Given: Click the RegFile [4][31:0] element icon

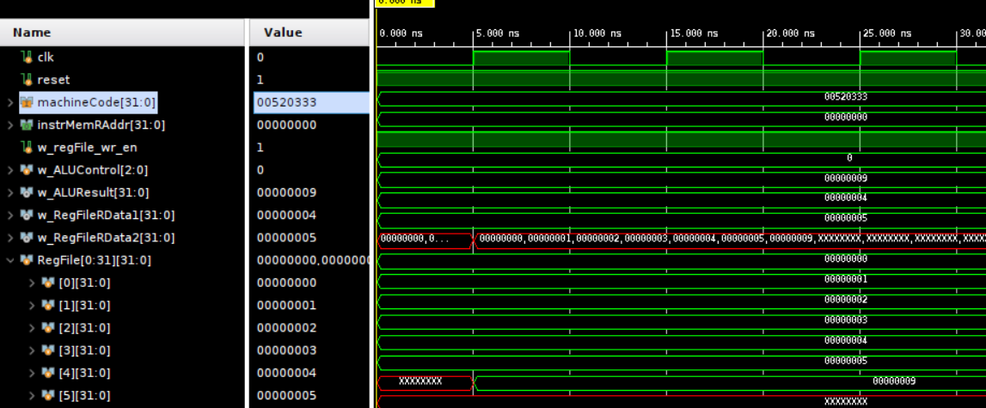Looking at the screenshot, I should point(48,374).
